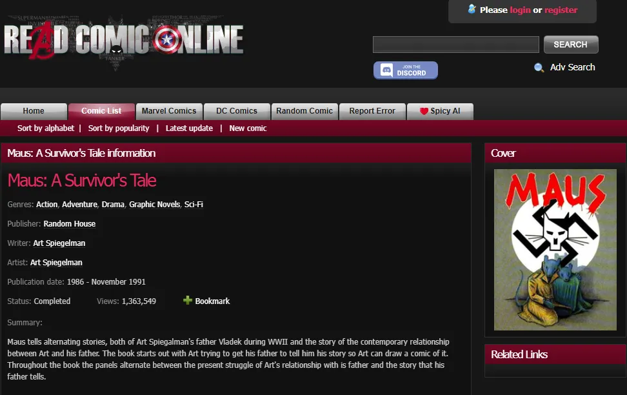Select the Random Comic tab
This screenshot has height=395, width=627.
click(304, 111)
